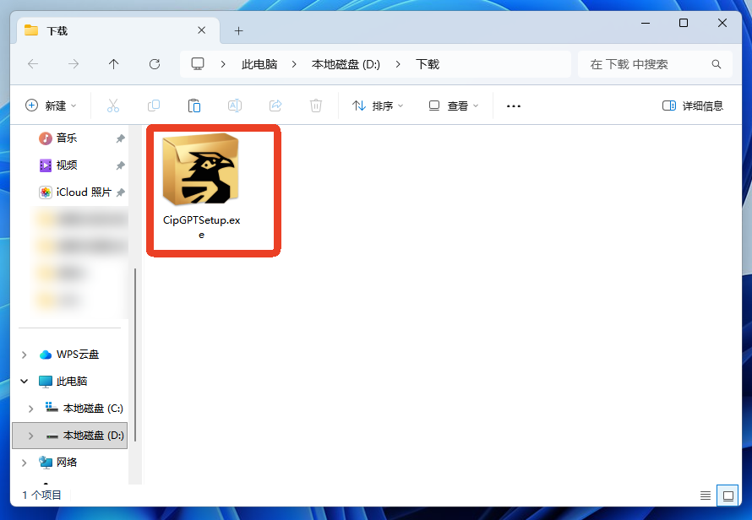Open the 查看 view dropdown
Image resolution: width=752 pixels, height=520 pixels.
(454, 106)
